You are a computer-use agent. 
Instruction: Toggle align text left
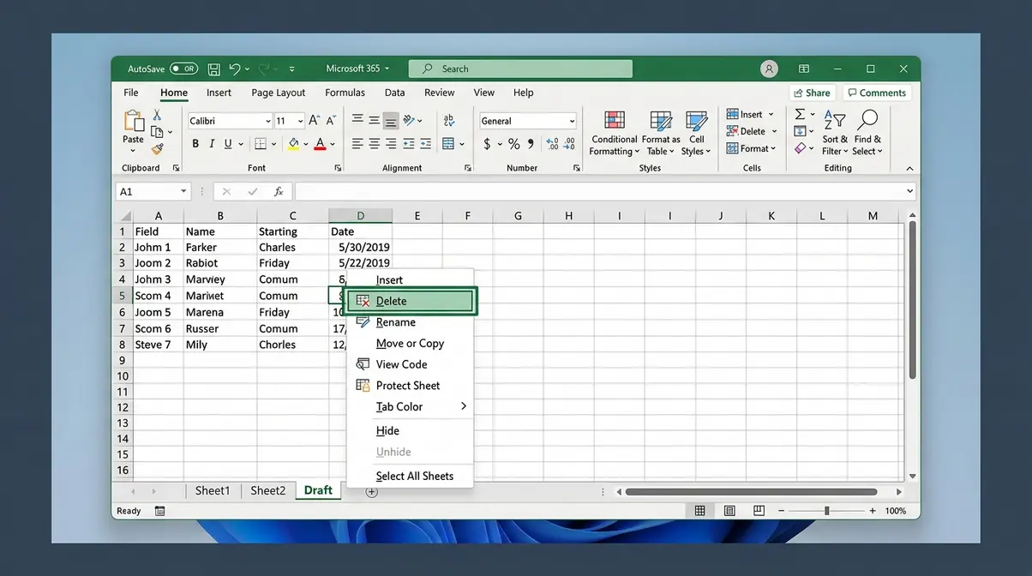(357, 144)
